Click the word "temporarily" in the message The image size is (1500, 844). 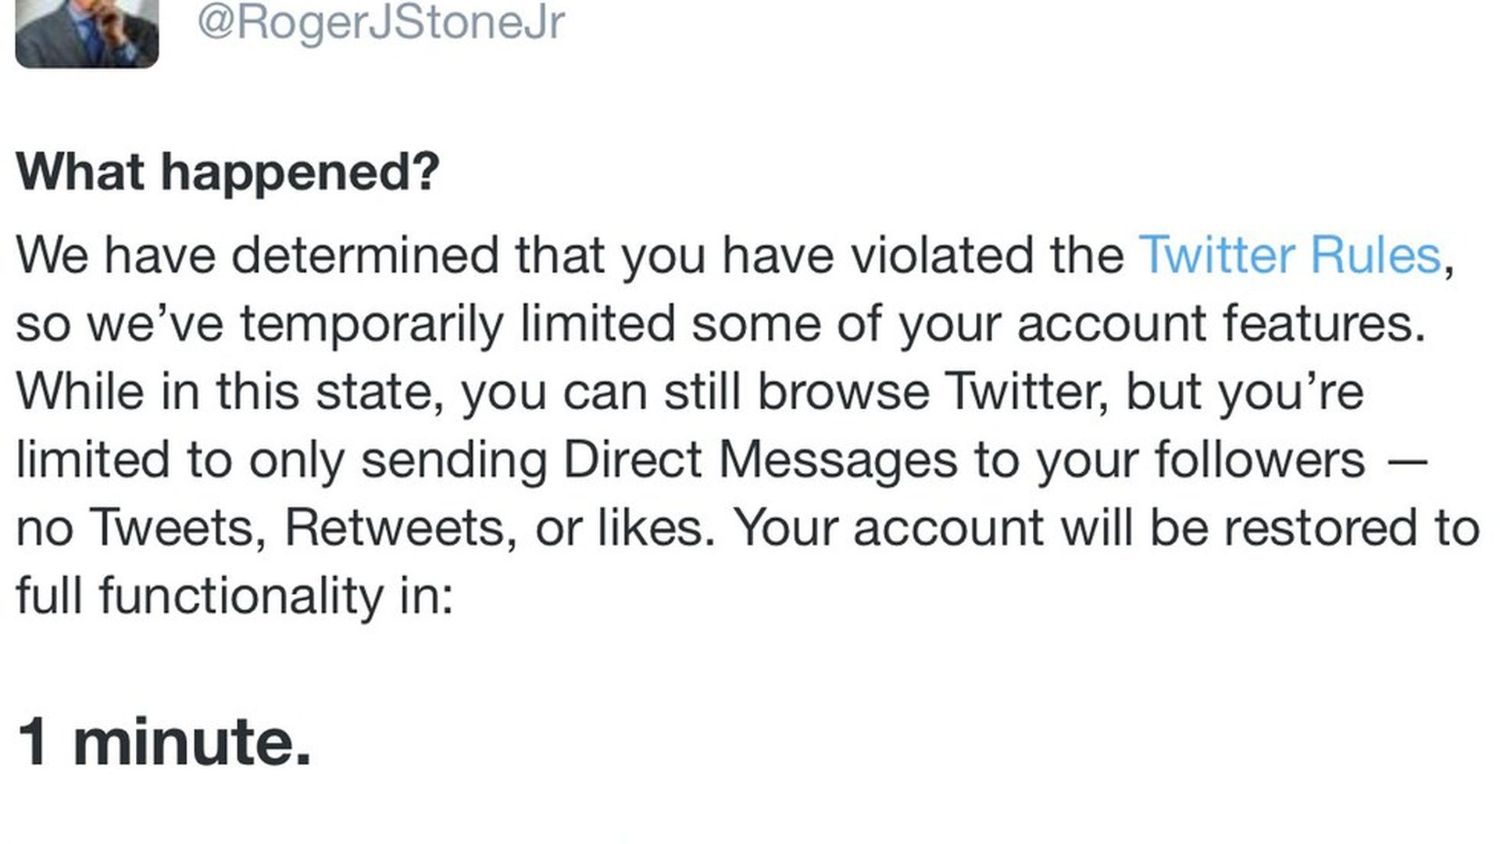click(371, 324)
